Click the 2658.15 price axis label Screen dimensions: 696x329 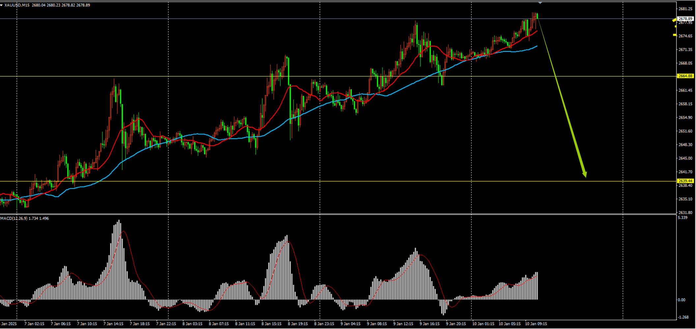point(685,104)
